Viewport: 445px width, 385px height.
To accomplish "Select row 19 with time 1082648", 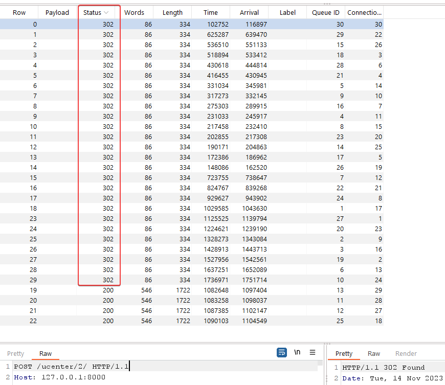I will [192, 290].
